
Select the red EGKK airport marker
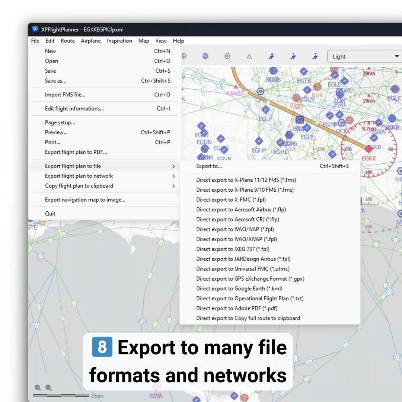368,149
